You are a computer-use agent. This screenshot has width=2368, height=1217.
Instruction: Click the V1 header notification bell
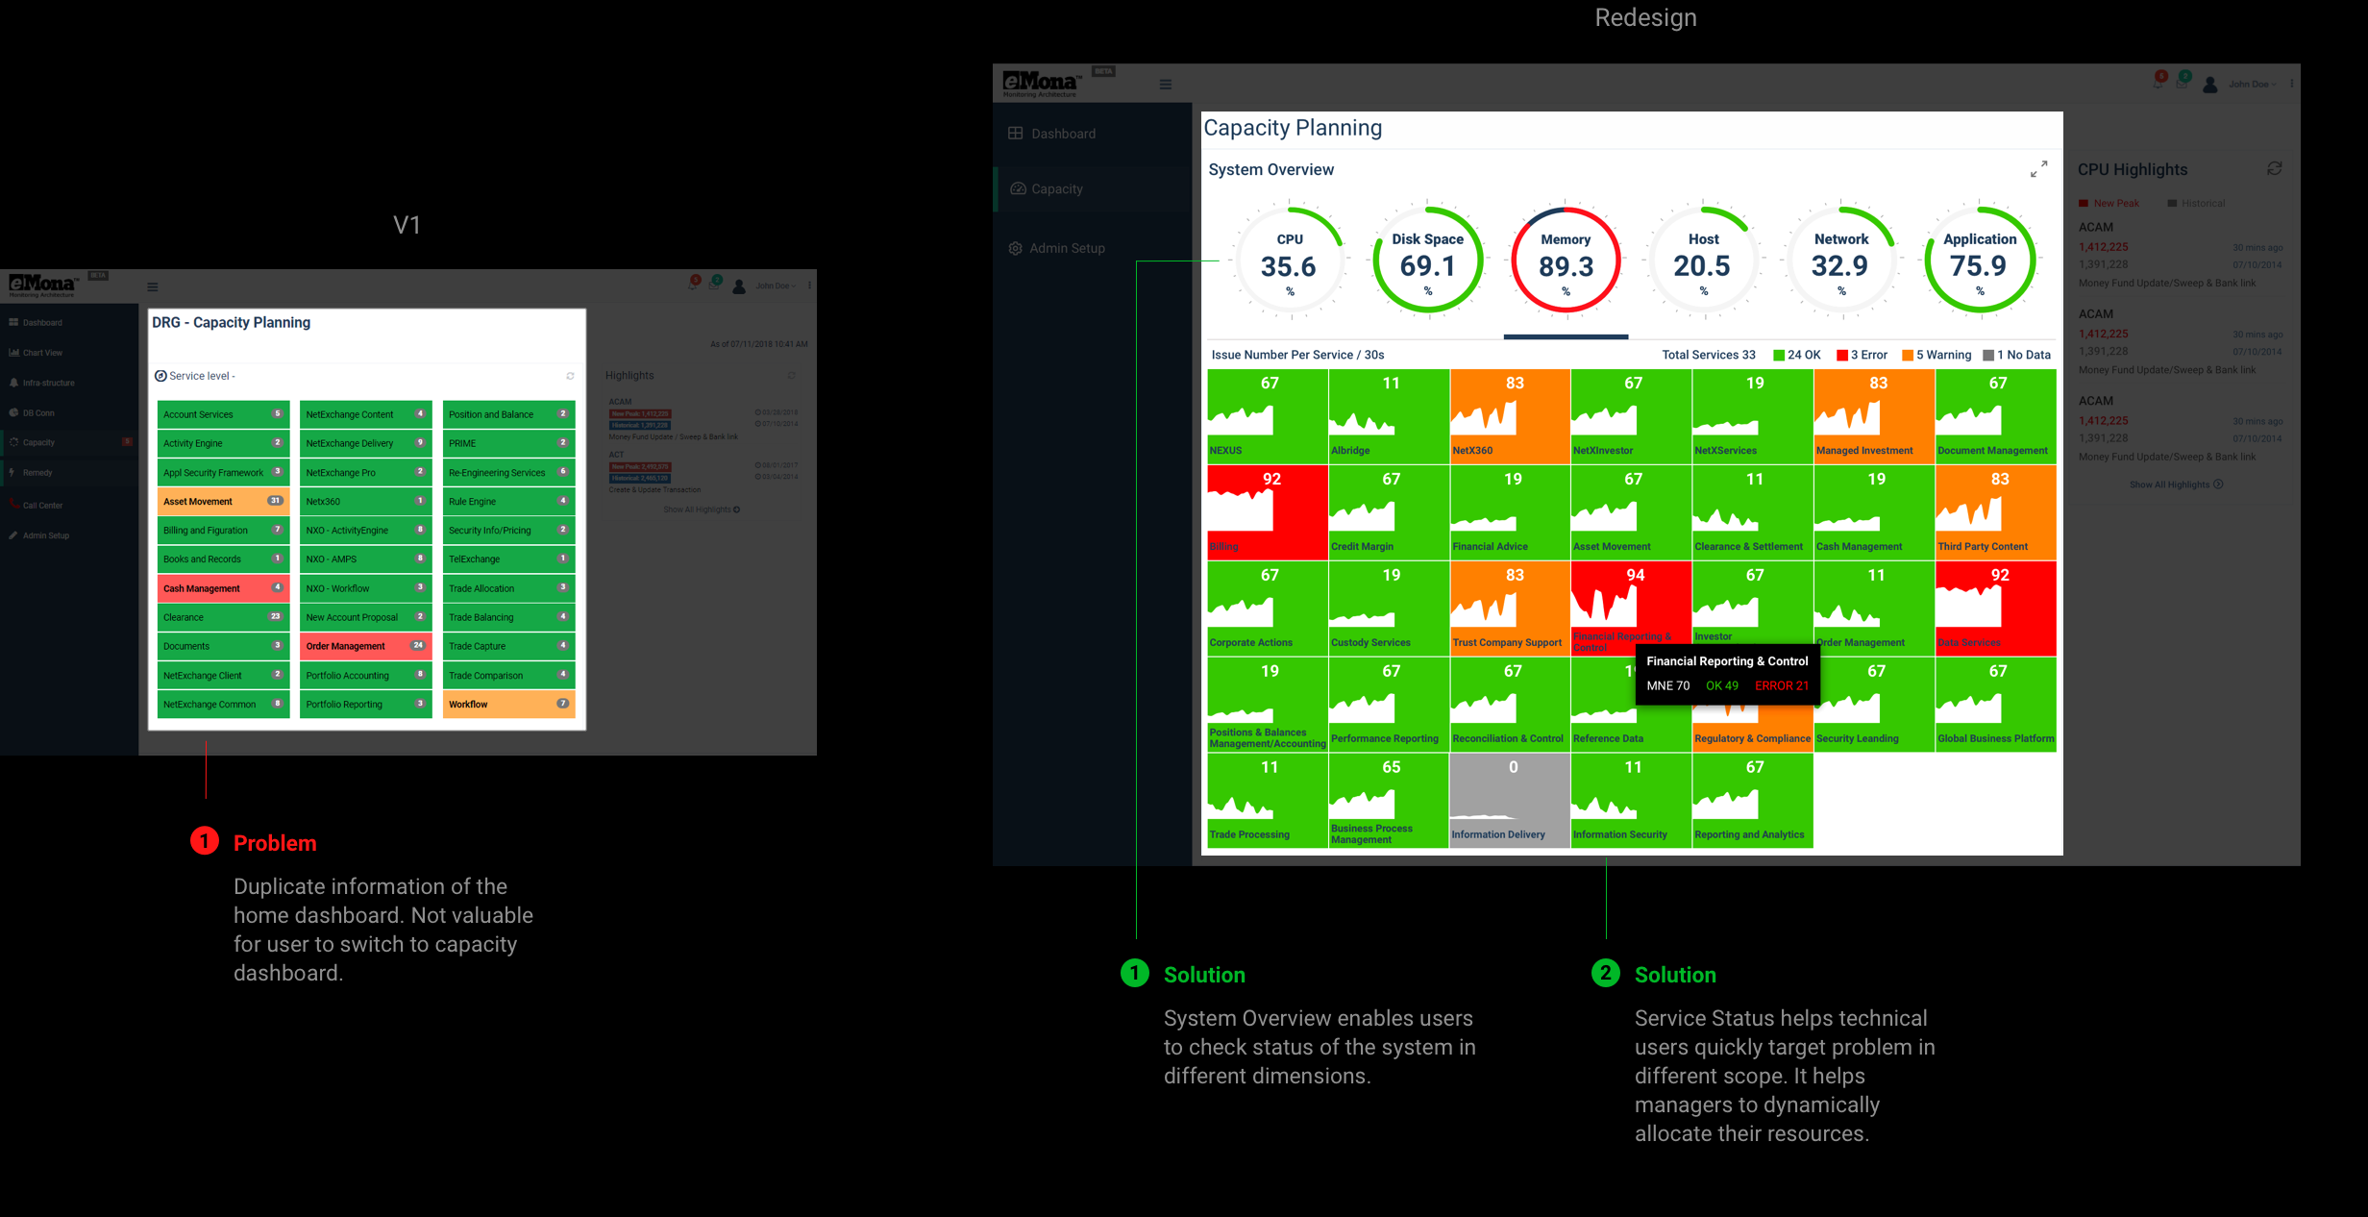pyautogui.click(x=692, y=286)
